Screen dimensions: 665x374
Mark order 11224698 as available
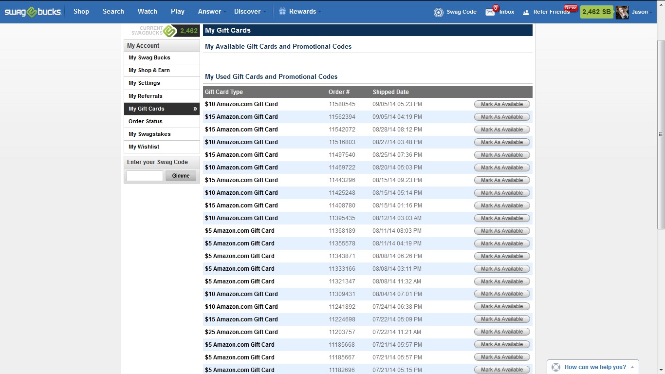[502, 319]
